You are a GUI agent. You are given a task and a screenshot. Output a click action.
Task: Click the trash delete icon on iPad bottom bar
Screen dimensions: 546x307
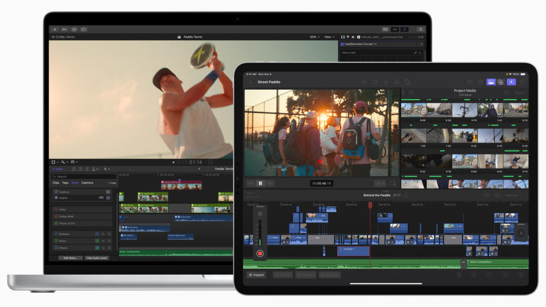point(458,275)
